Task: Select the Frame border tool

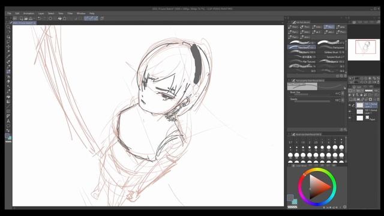Action: pos(8,111)
